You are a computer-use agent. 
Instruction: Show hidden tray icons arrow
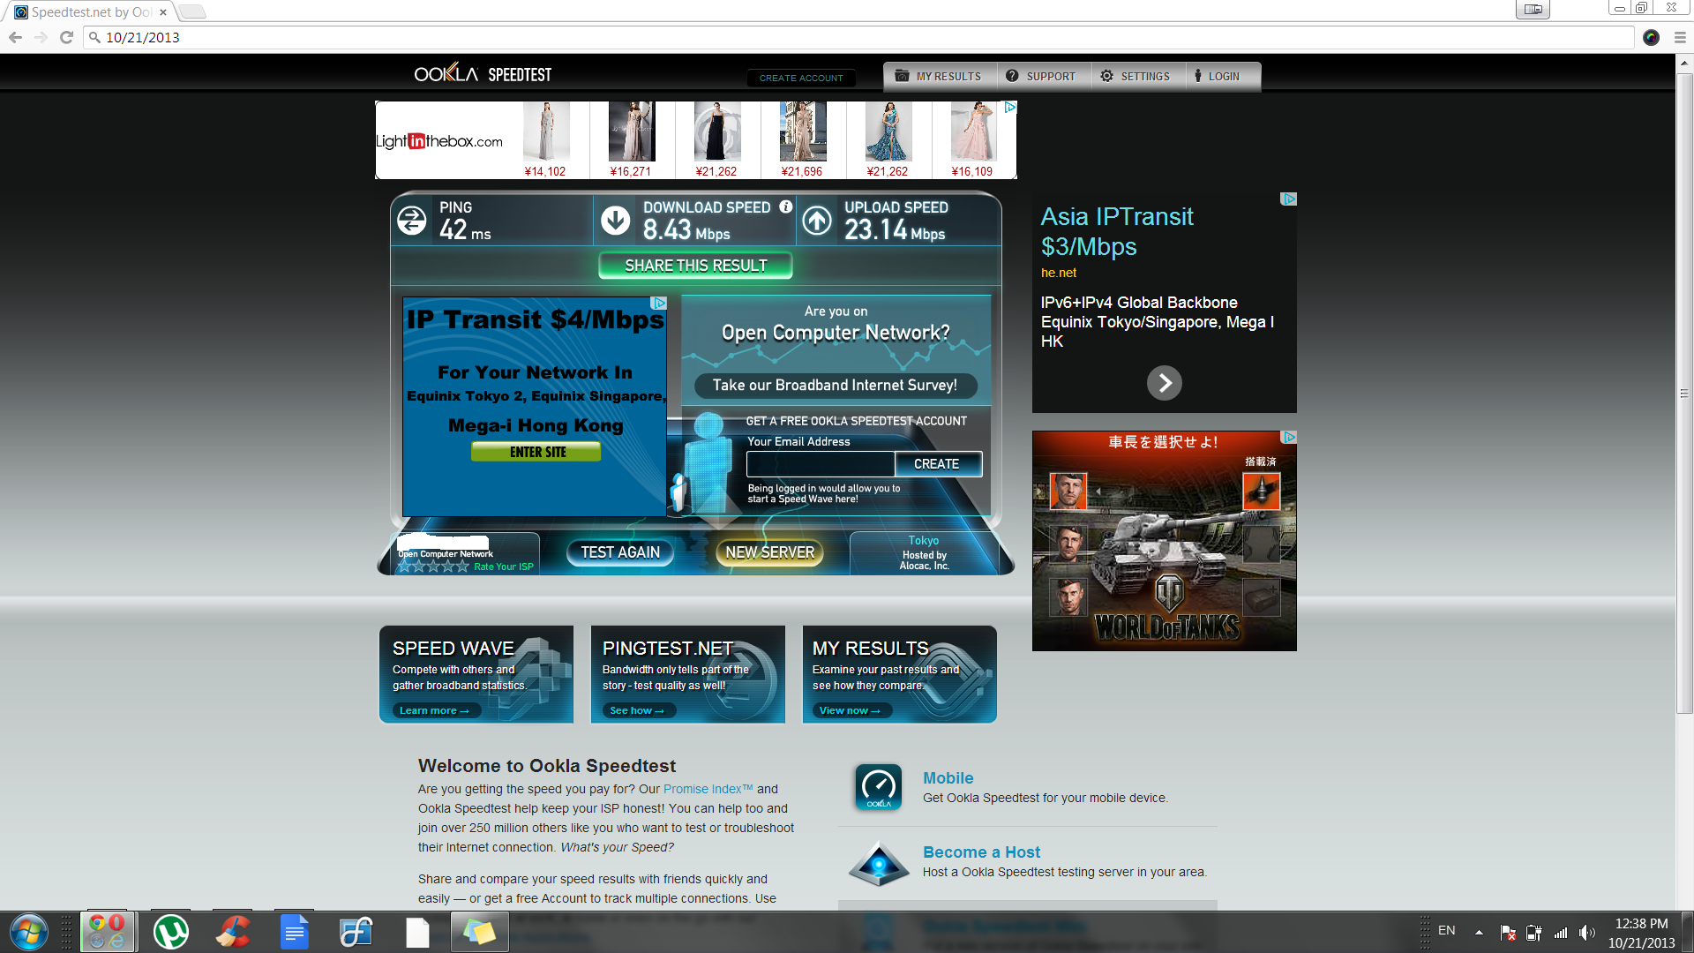[x=1479, y=932]
